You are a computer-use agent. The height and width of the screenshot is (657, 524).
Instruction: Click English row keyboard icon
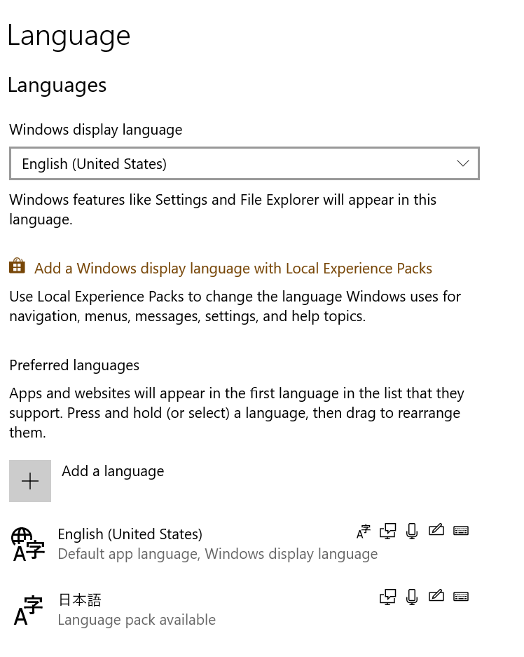point(461,531)
